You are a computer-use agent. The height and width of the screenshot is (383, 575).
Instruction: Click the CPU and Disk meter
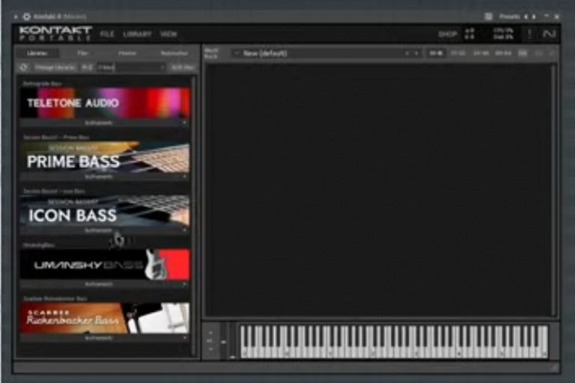click(503, 34)
